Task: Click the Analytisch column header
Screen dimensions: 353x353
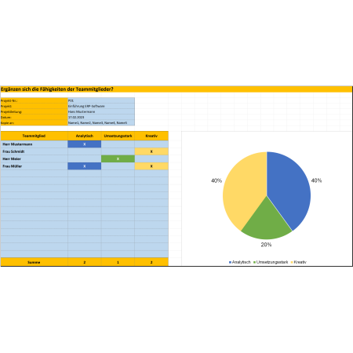Action: 84,136
